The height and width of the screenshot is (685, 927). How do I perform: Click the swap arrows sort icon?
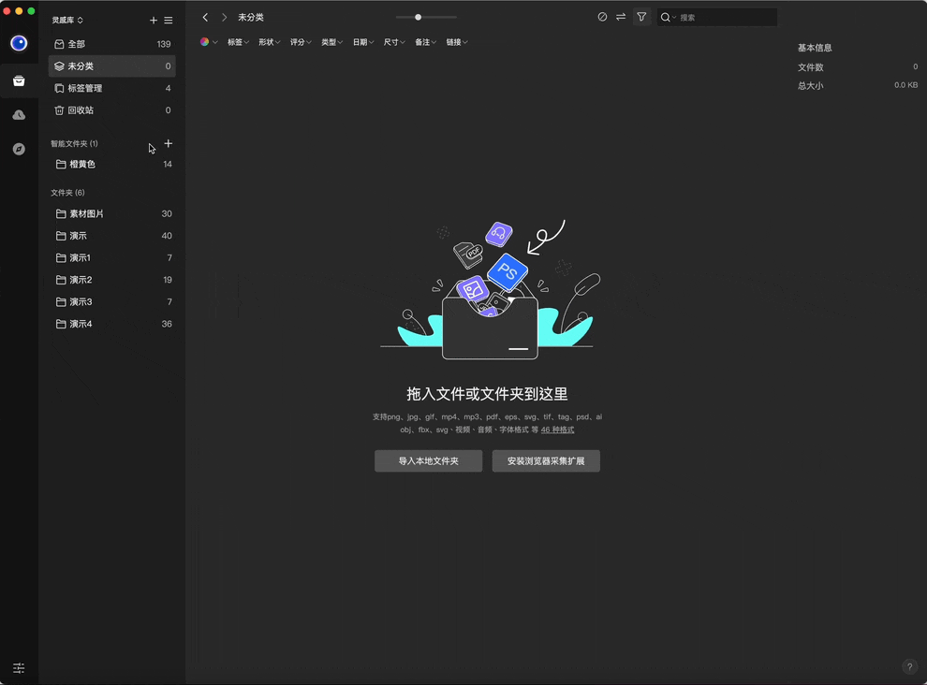[x=621, y=17]
